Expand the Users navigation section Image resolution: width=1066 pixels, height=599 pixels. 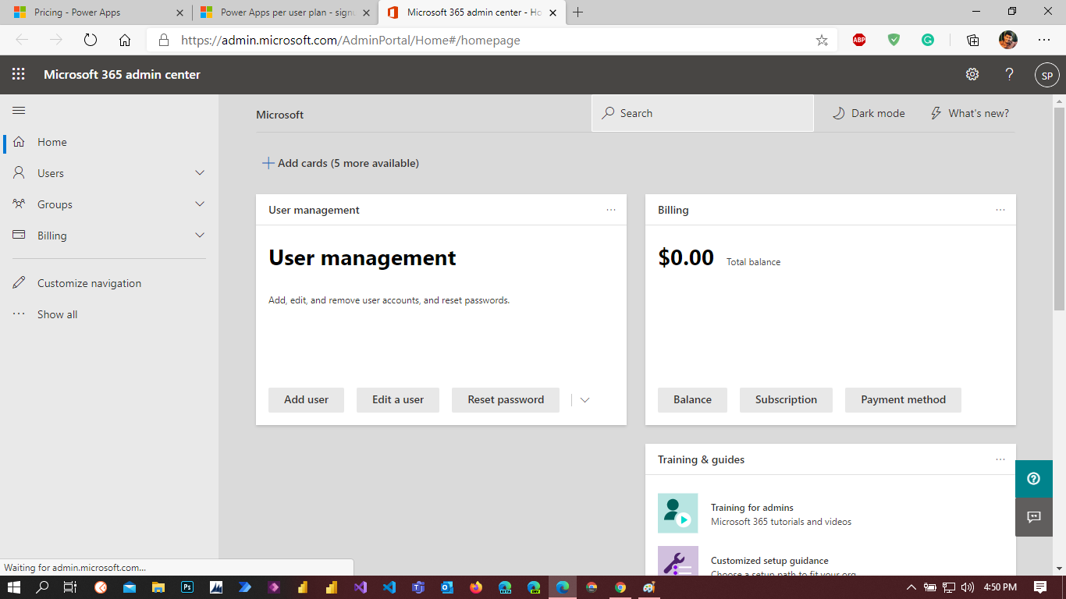[199, 173]
